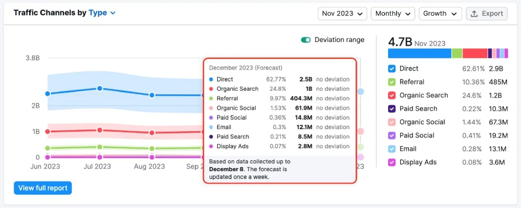
Task: Hide Organic Social from the chart
Action: click(x=392, y=122)
